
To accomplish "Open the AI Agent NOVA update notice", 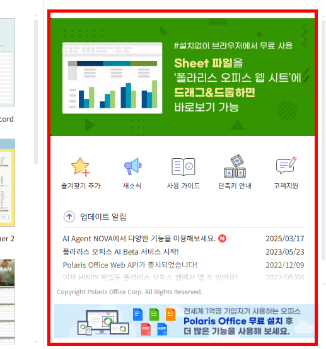I will (x=139, y=239).
